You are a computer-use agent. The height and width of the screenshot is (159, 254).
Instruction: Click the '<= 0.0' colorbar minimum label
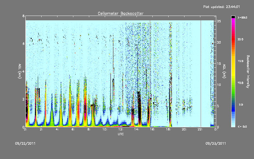click(x=242, y=127)
